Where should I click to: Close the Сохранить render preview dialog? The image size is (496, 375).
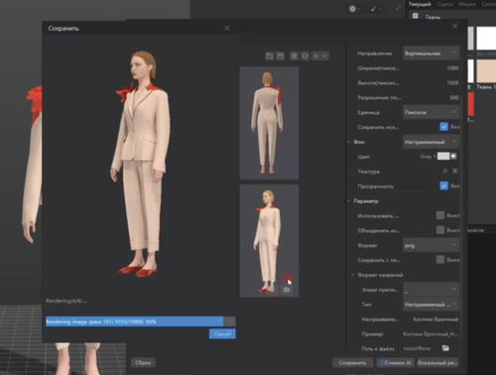pyautogui.click(x=227, y=28)
